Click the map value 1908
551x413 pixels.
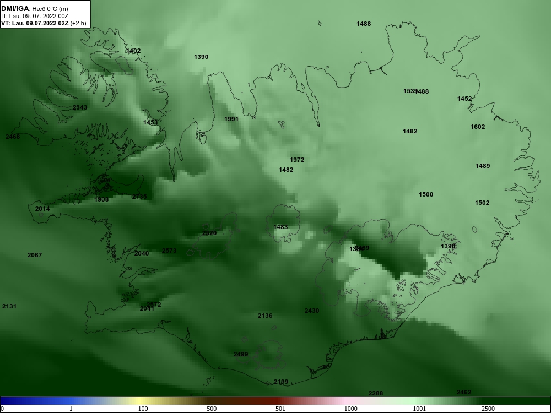(x=101, y=199)
